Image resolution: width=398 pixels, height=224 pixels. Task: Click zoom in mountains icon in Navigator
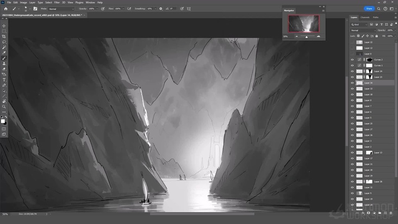tap(318, 36)
